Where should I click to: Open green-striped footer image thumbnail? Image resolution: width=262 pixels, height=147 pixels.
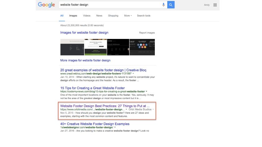(96, 47)
